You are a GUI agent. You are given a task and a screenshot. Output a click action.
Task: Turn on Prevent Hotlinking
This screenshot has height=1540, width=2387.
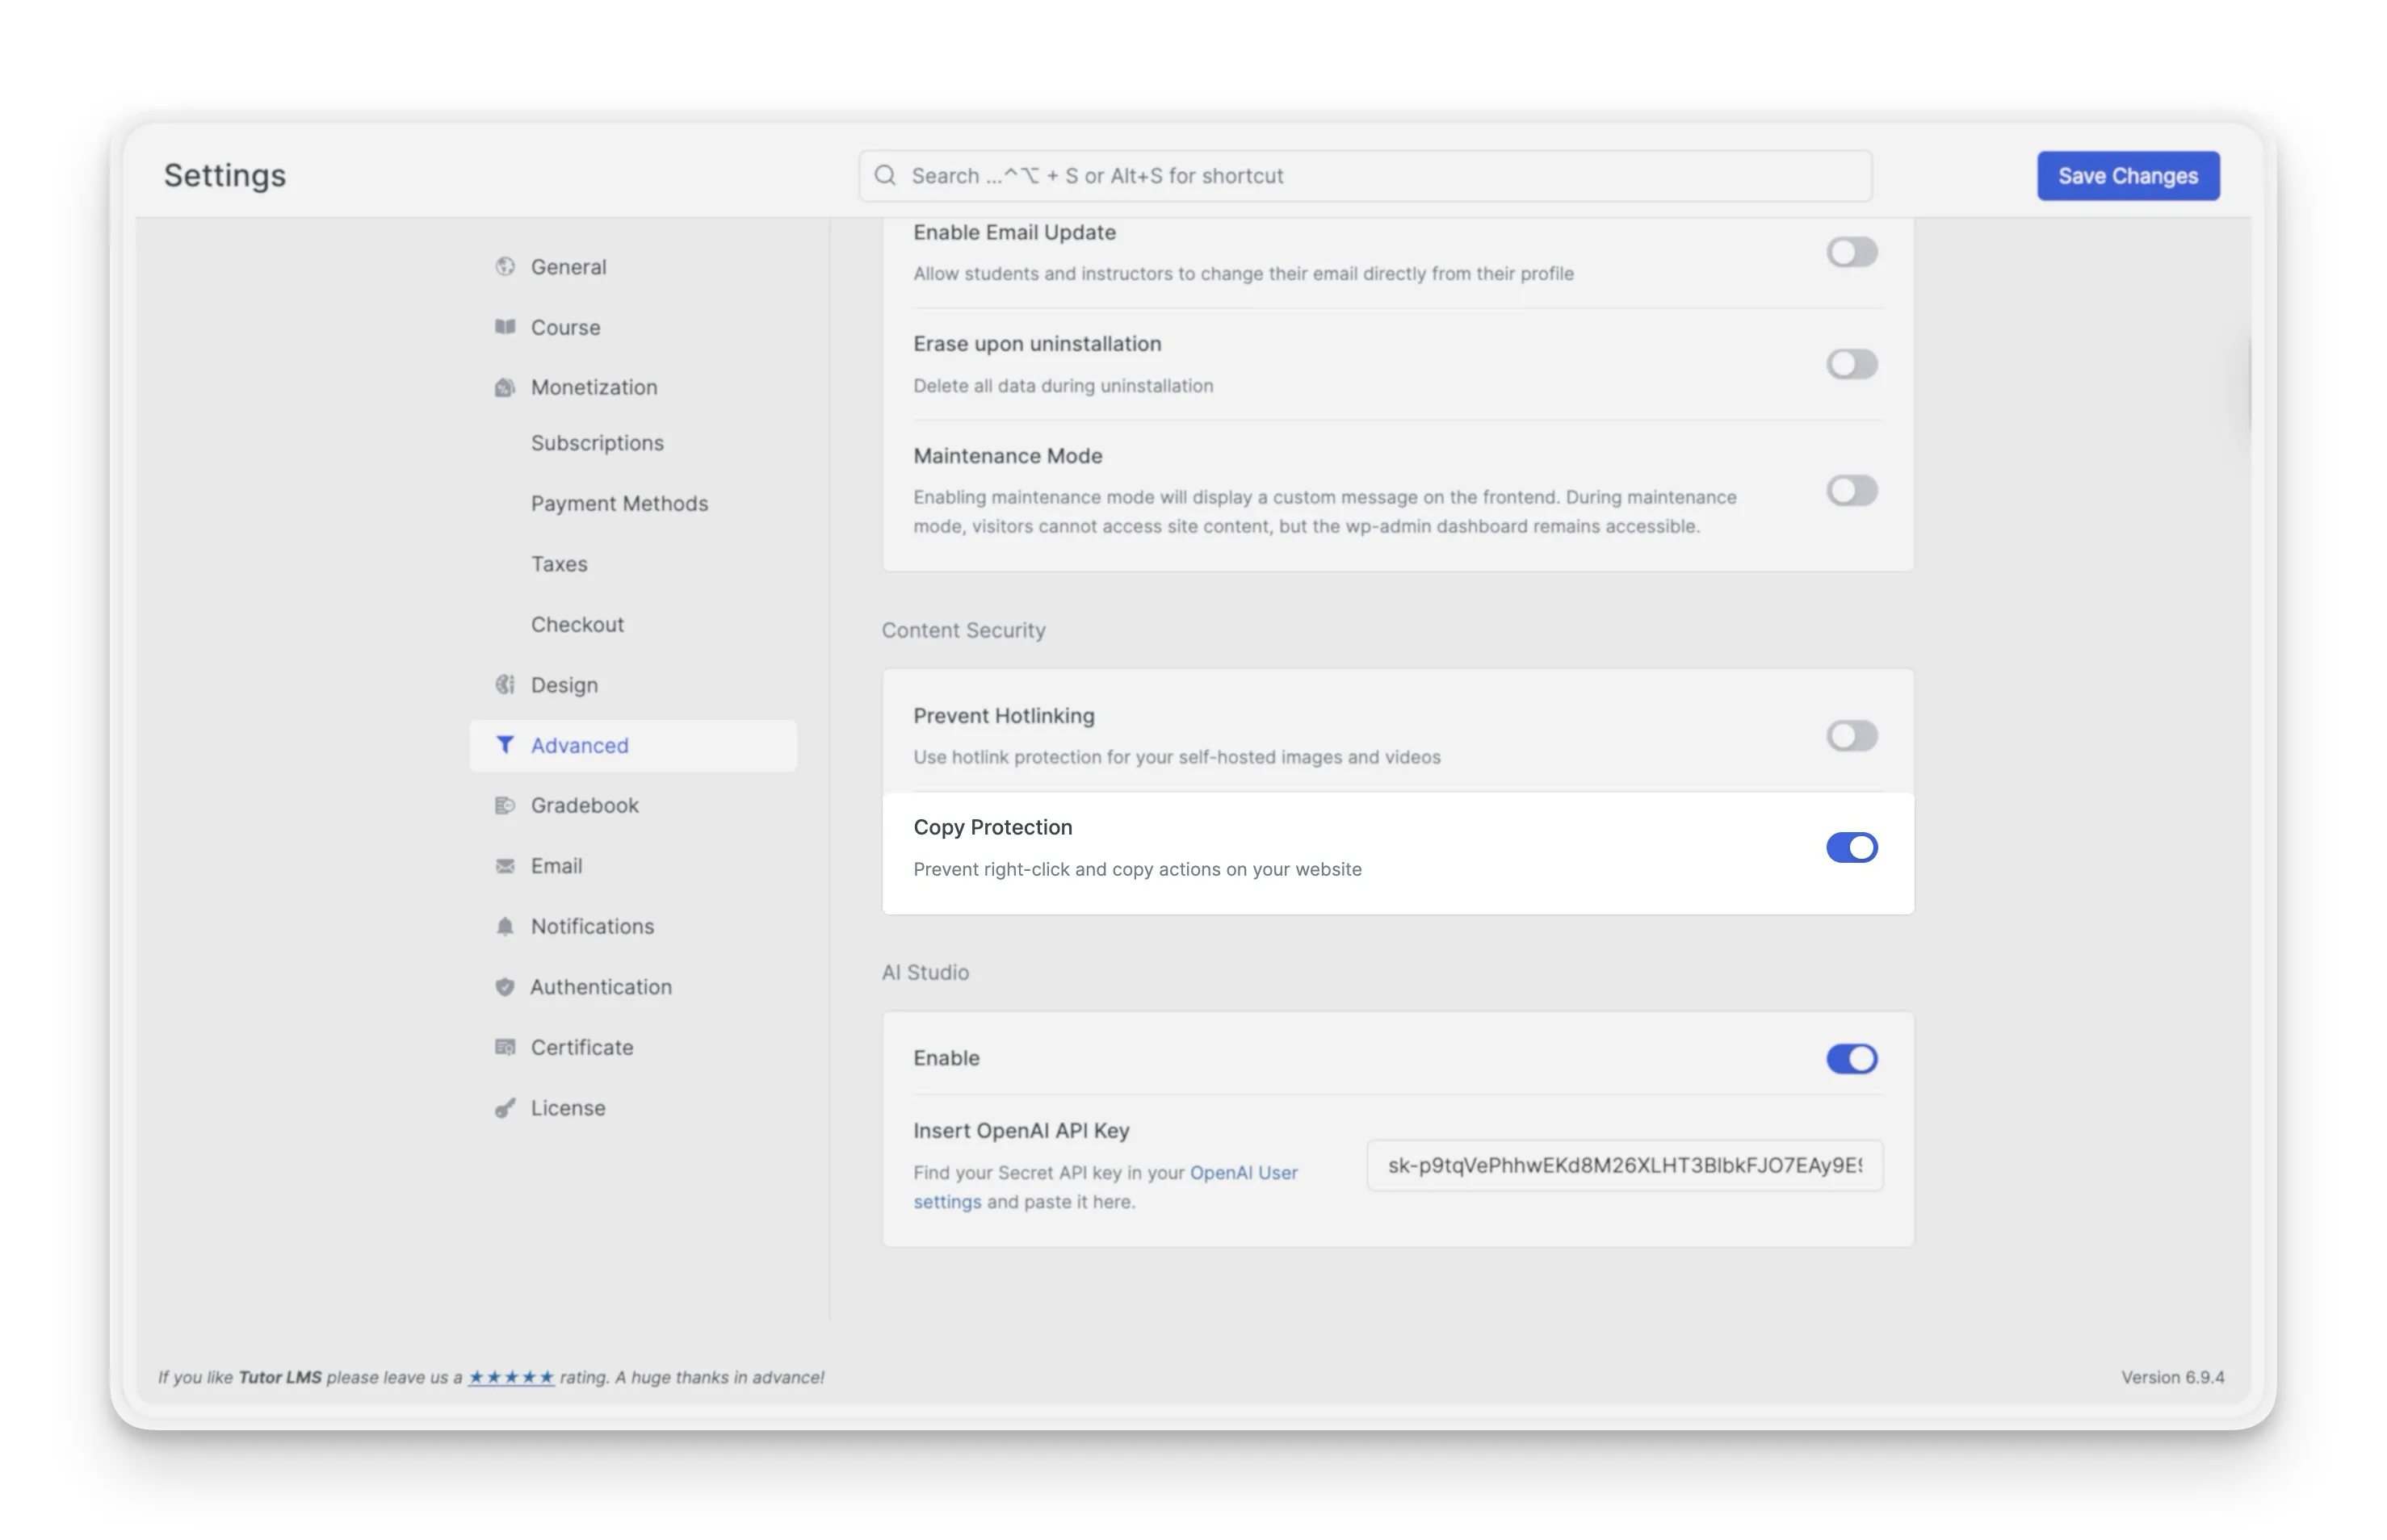click(x=1851, y=736)
